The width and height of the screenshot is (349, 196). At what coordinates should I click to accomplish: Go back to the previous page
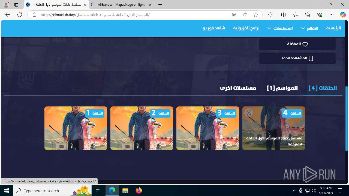7,15
